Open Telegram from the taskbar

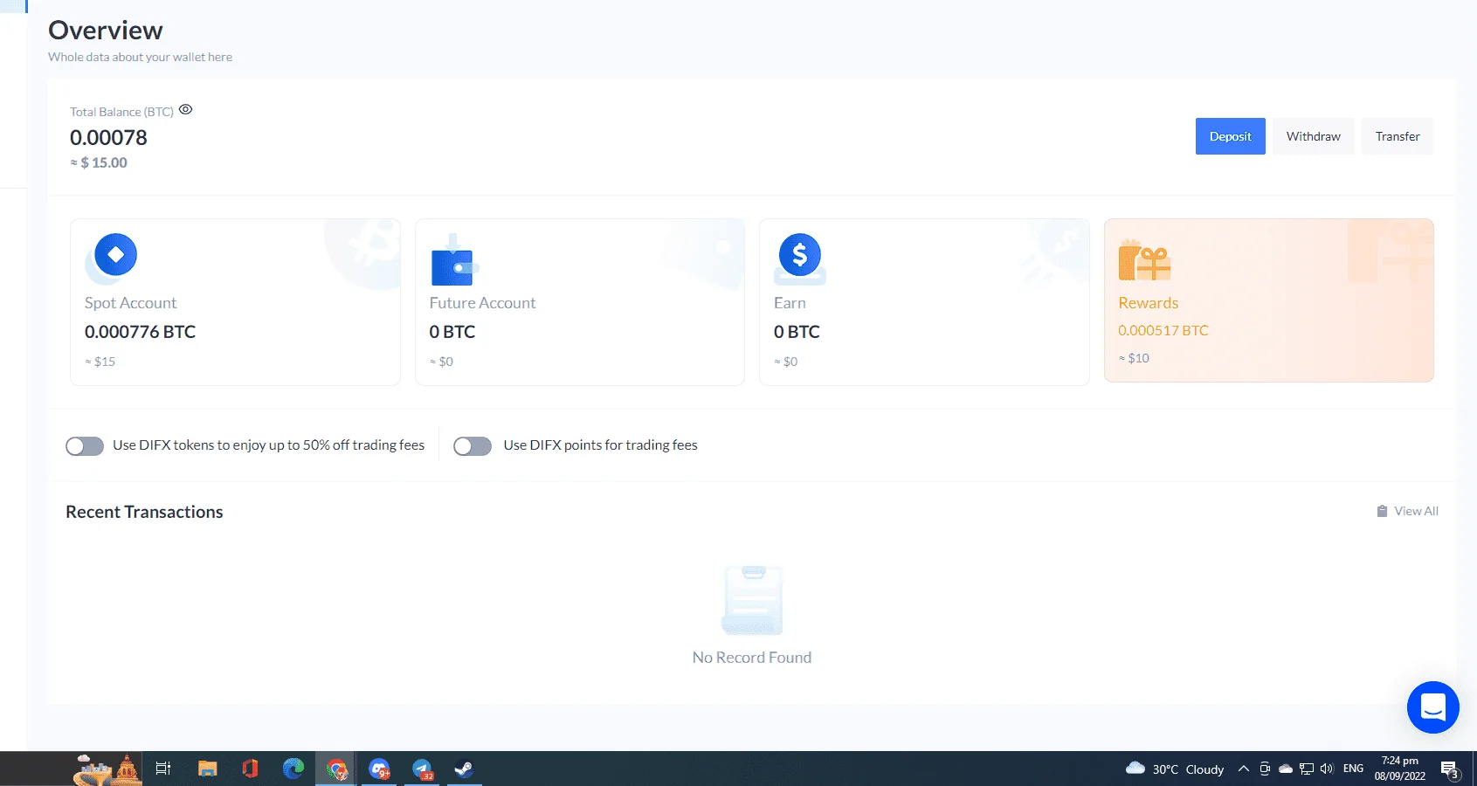click(x=423, y=769)
